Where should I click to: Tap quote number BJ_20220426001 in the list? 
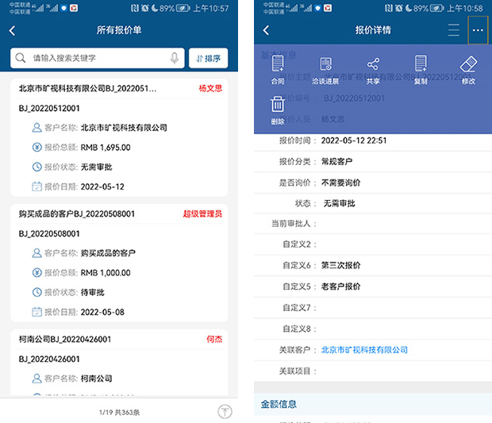tap(49, 359)
